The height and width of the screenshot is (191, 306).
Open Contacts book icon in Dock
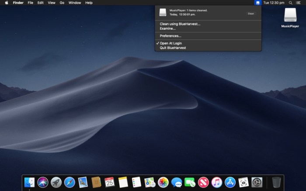click(96, 182)
